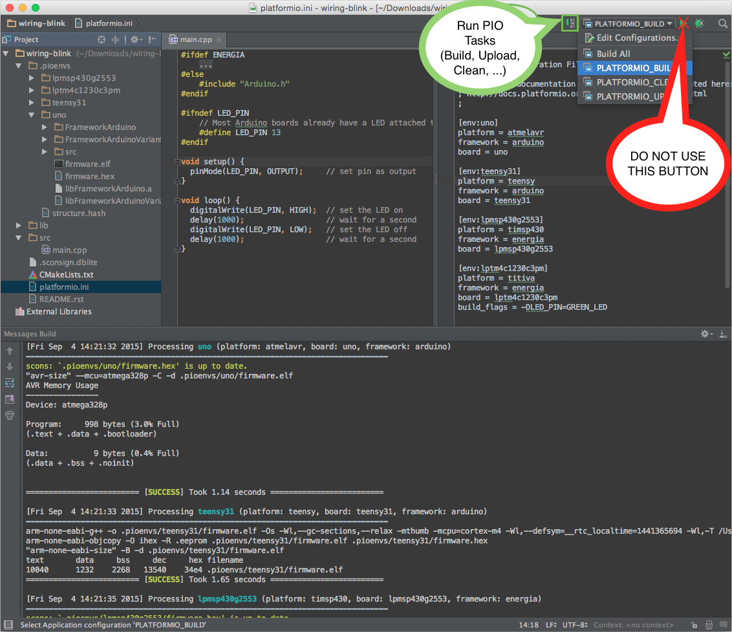The image size is (732, 632).
Task: Select platformio.ini in project tree
Action: [x=81, y=287]
